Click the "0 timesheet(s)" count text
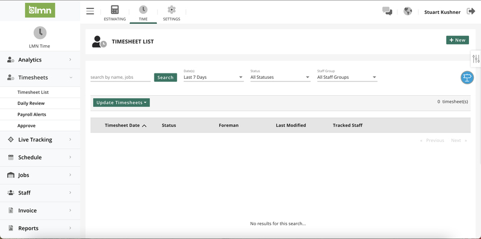This screenshot has width=481, height=239. [x=453, y=101]
